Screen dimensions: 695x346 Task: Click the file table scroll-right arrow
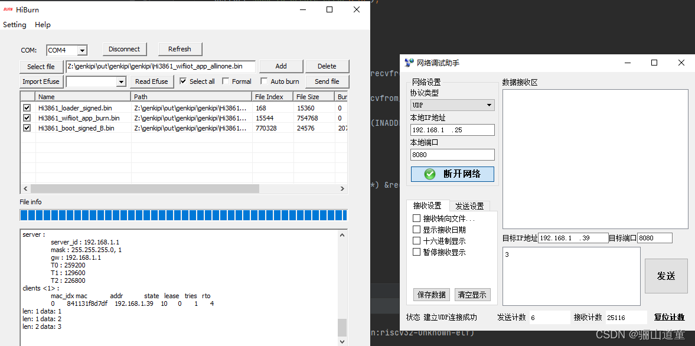click(x=342, y=189)
